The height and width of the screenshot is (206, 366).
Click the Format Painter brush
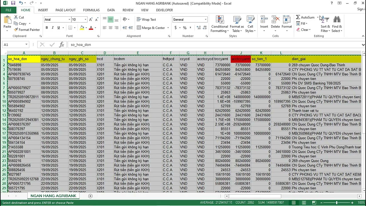pos(27,30)
